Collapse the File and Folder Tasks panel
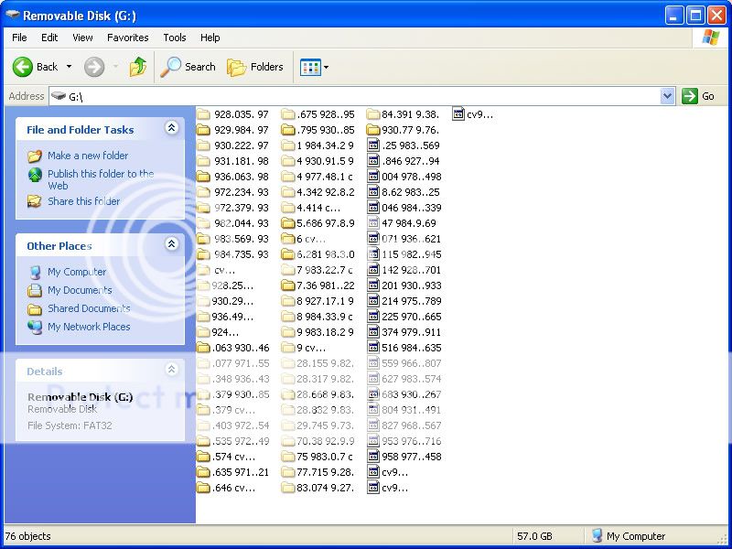The height and width of the screenshot is (549, 732). 170,129
